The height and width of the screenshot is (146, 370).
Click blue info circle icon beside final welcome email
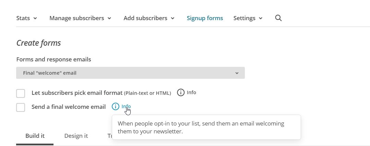pyautogui.click(x=115, y=106)
